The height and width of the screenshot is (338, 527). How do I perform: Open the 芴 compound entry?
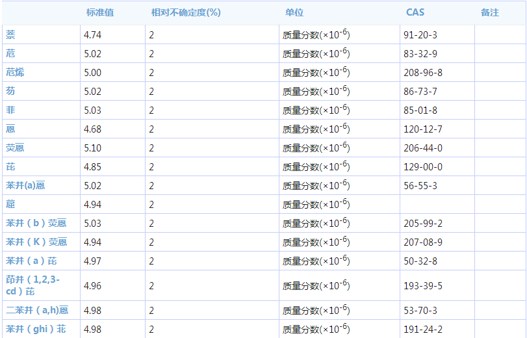pos(10,91)
